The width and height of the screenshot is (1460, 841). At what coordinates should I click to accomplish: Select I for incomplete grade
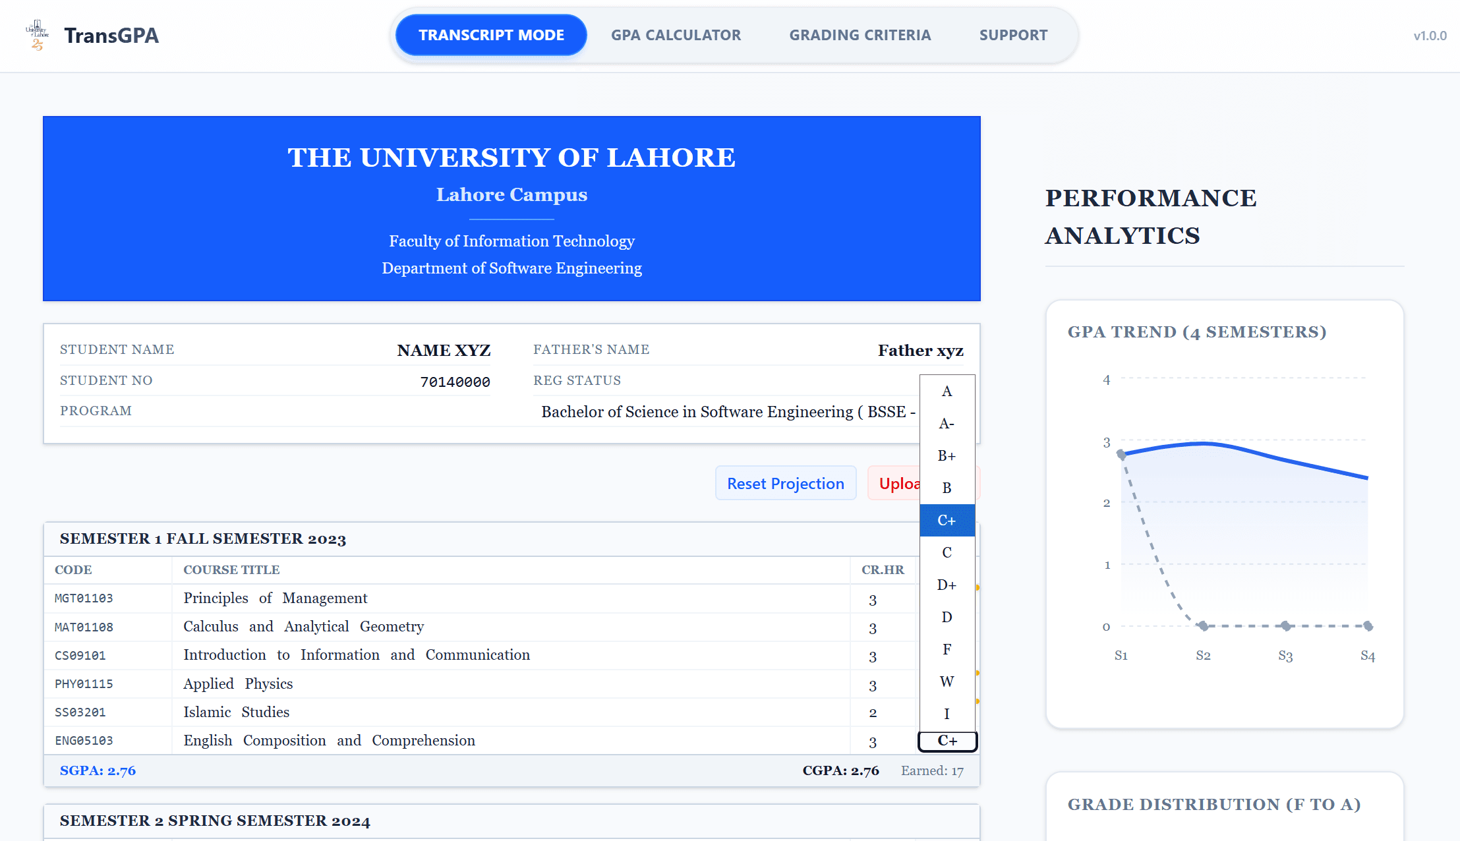click(x=947, y=713)
